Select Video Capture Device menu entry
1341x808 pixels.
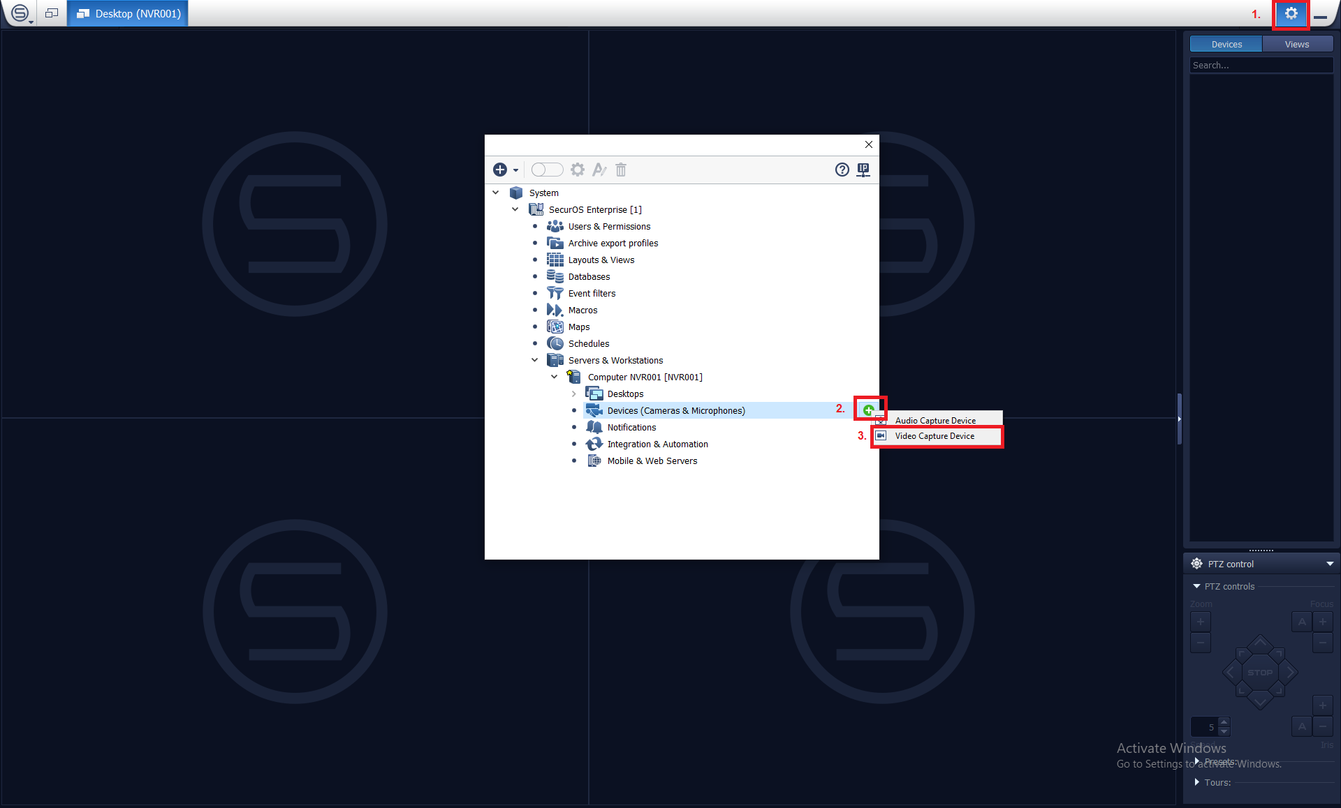(x=935, y=436)
